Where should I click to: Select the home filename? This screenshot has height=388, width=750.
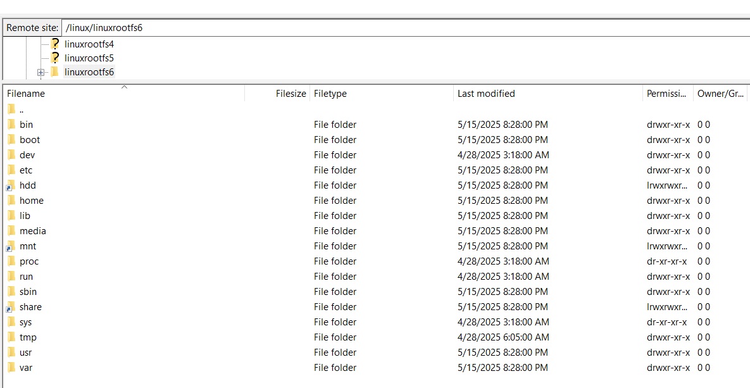pos(32,201)
